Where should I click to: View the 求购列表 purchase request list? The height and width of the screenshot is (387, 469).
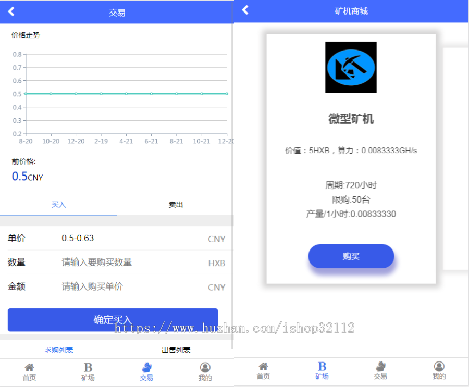pyautogui.click(x=58, y=349)
